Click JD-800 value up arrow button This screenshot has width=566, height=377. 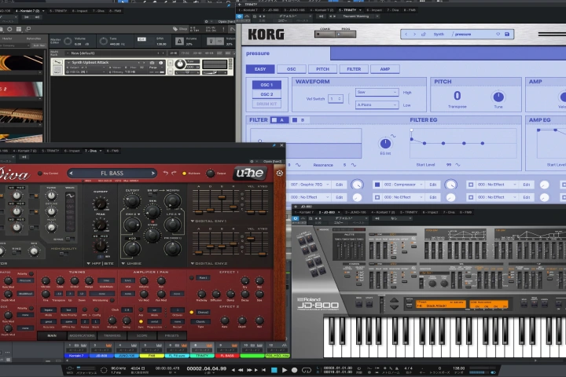(394, 300)
